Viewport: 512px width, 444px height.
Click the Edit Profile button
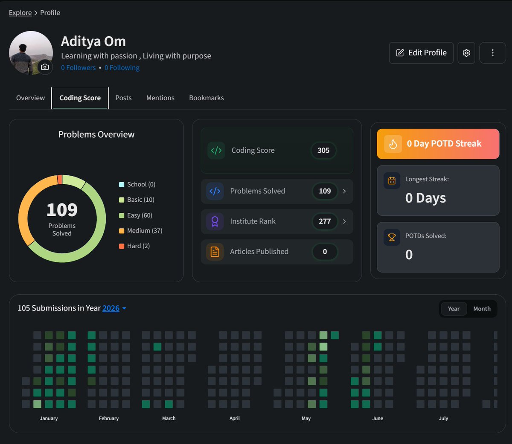pos(421,53)
